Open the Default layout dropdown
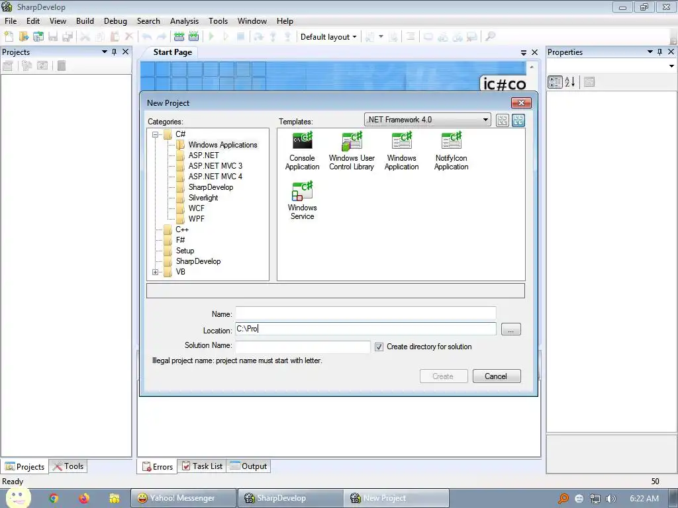 [x=328, y=37]
